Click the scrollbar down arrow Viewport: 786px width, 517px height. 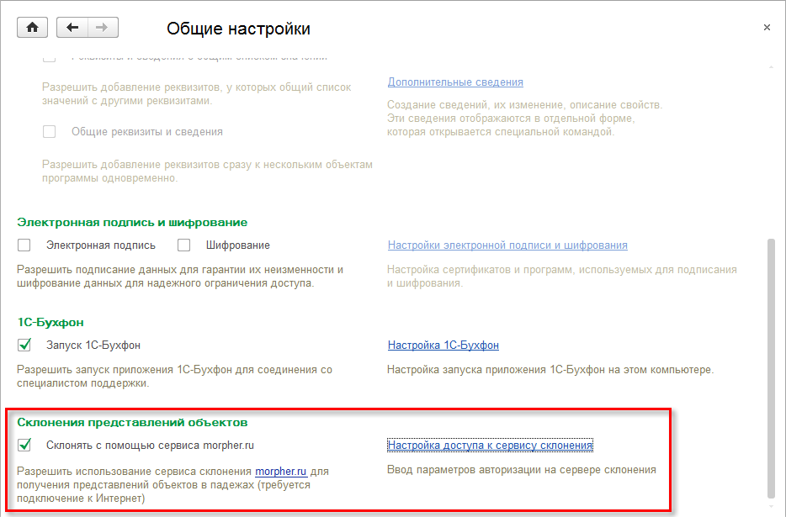(771, 507)
